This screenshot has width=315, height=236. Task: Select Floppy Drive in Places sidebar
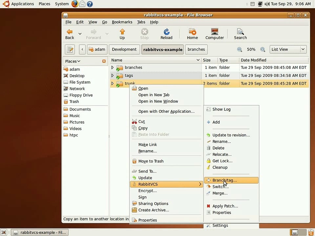(85, 95)
